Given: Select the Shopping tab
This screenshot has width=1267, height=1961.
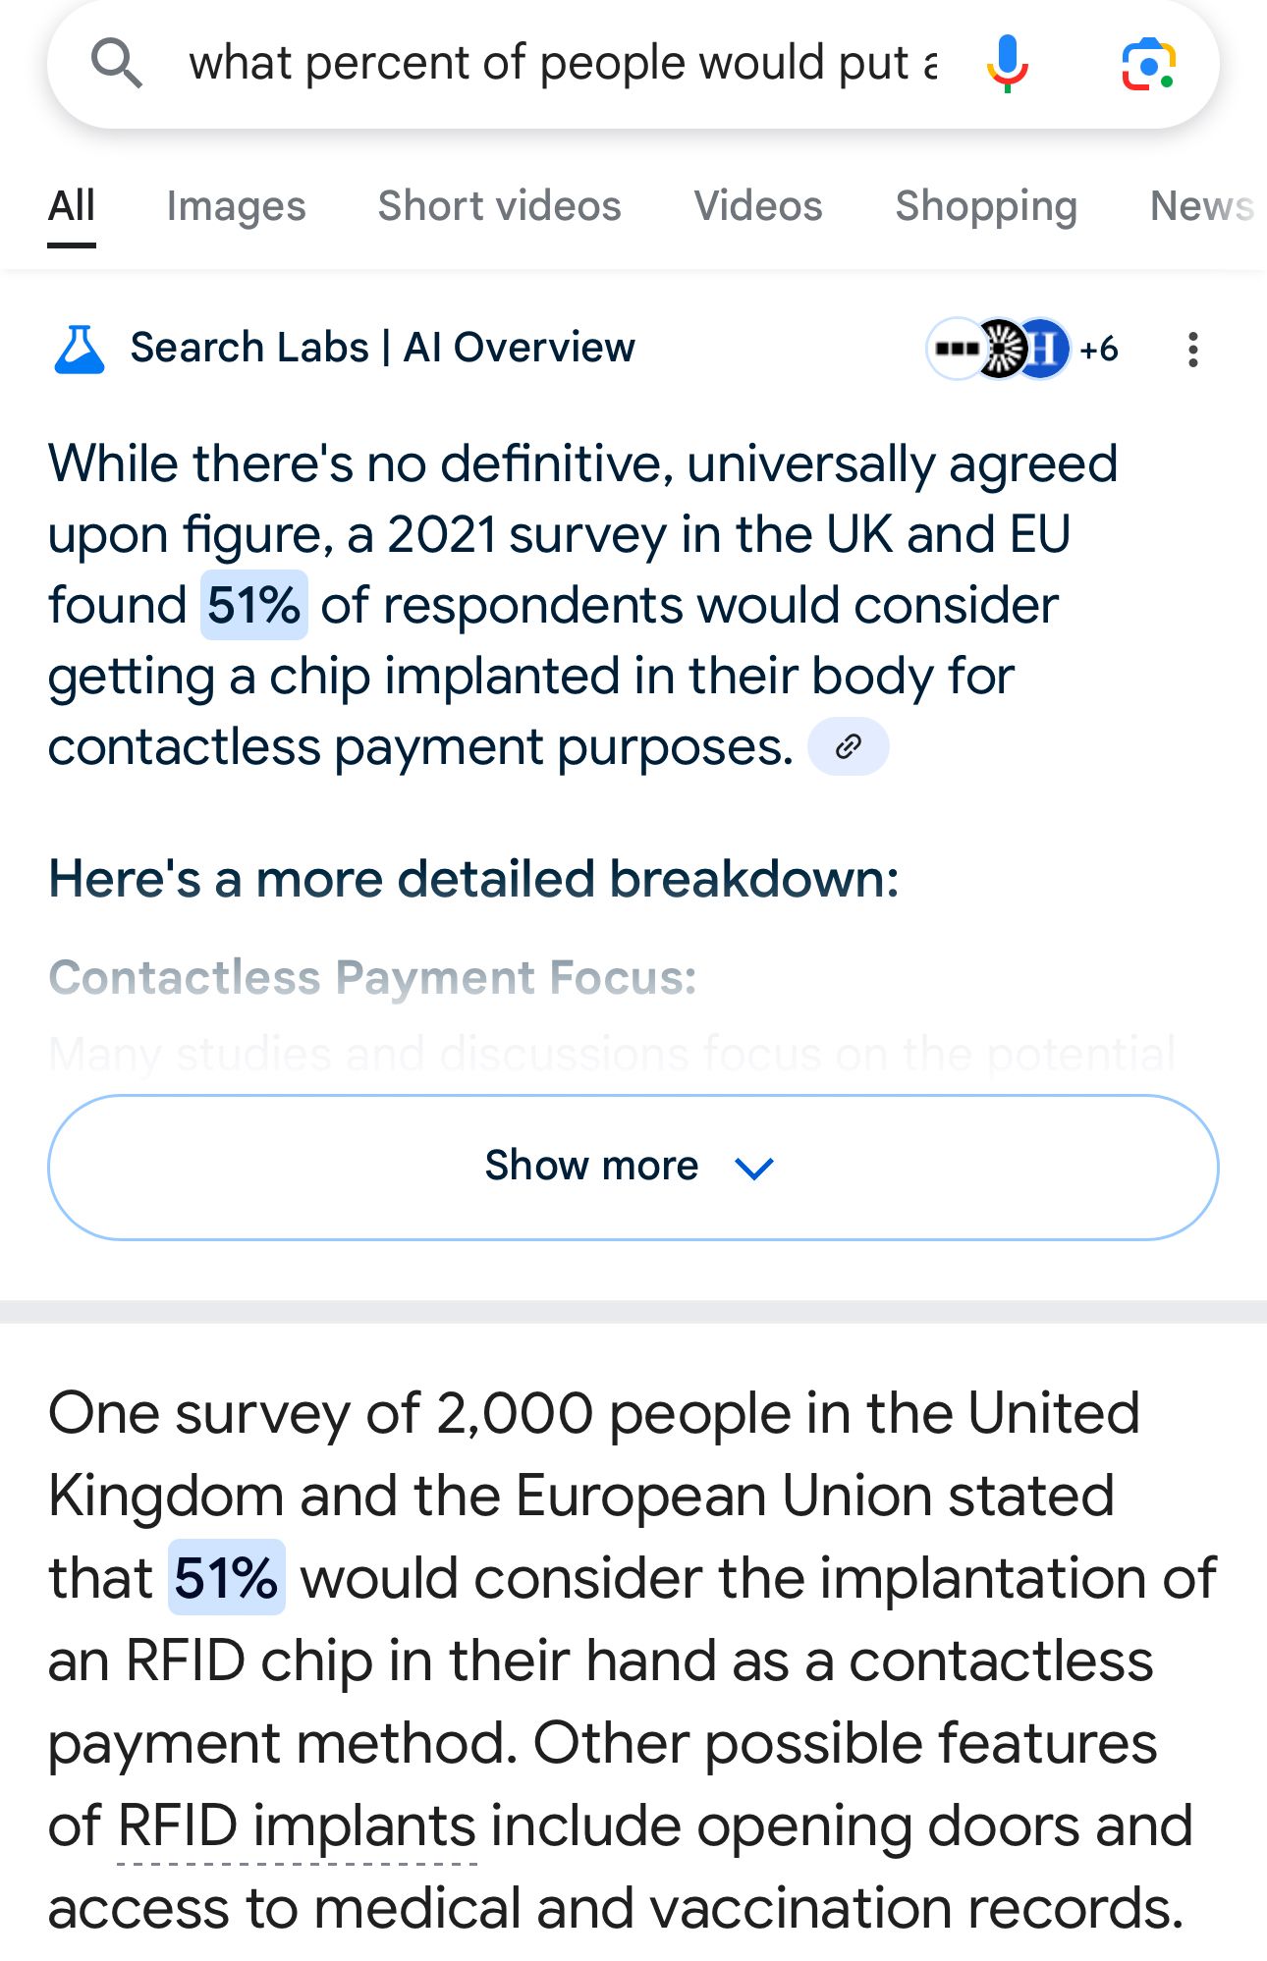Looking at the screenshot, I should click(985, 206).
